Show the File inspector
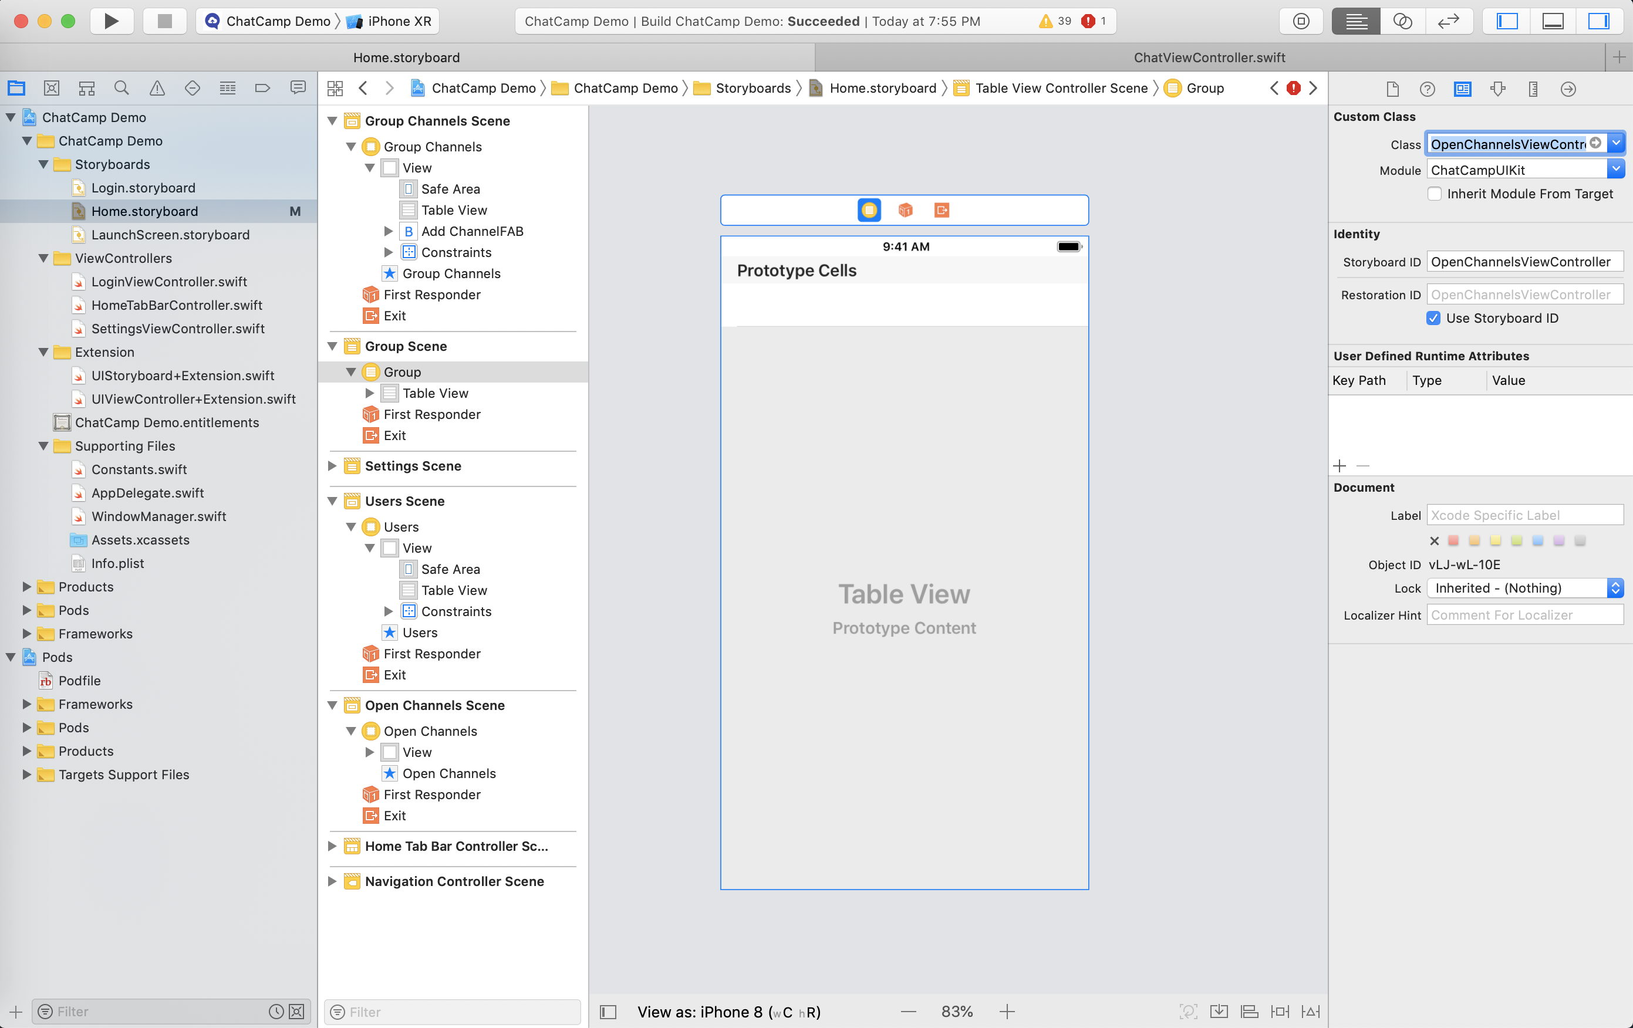Viewport: 1633px width, 1028px height. point(1392,89)
